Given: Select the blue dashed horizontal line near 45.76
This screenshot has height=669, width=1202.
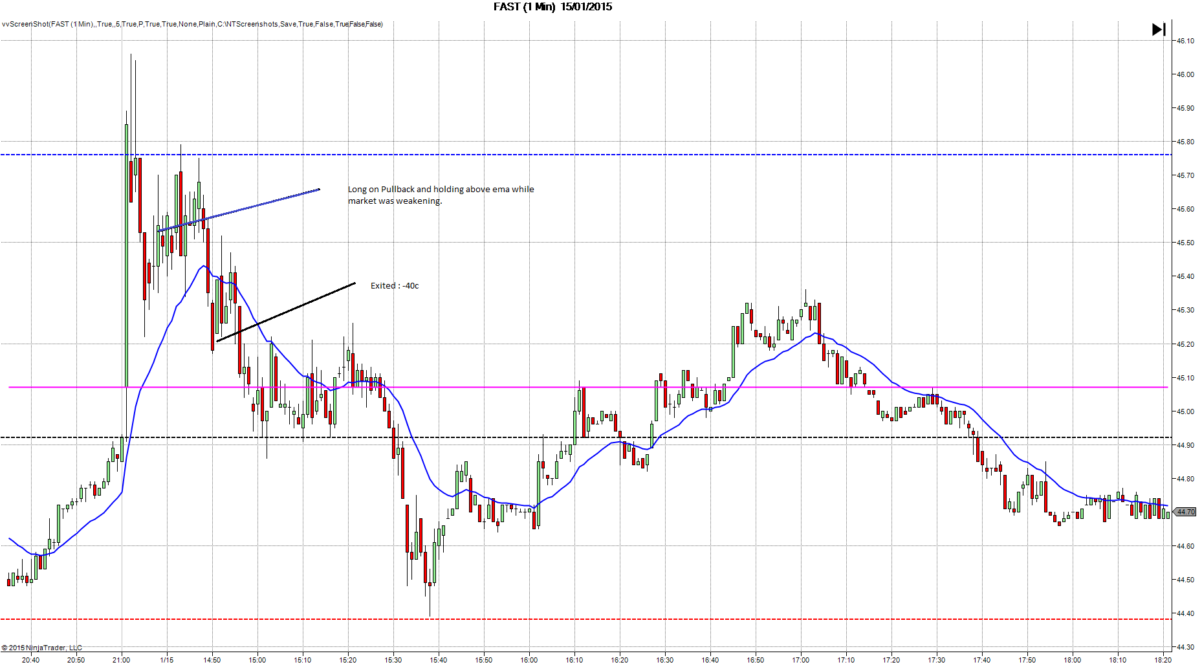Looking at the screenshot, I should tap(585, 155).
